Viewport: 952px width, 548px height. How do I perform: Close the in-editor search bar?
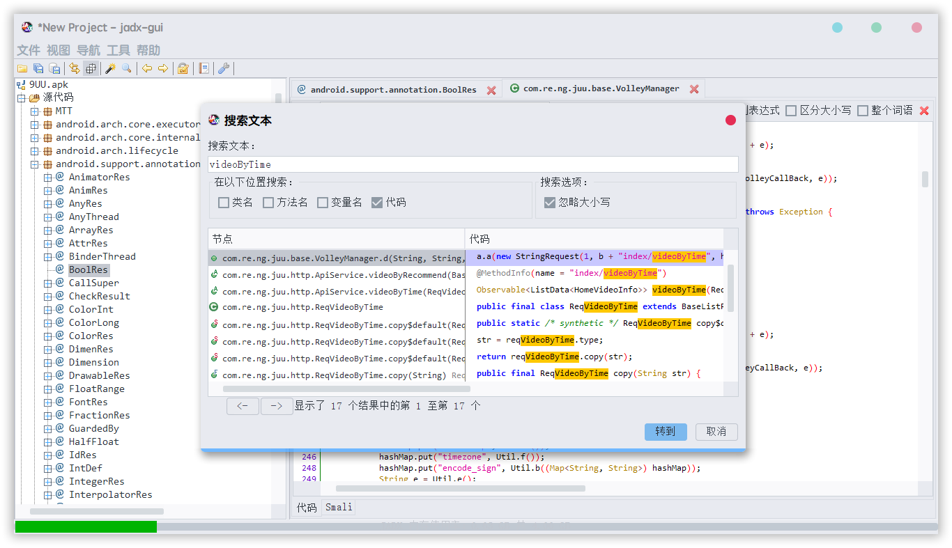924,111
